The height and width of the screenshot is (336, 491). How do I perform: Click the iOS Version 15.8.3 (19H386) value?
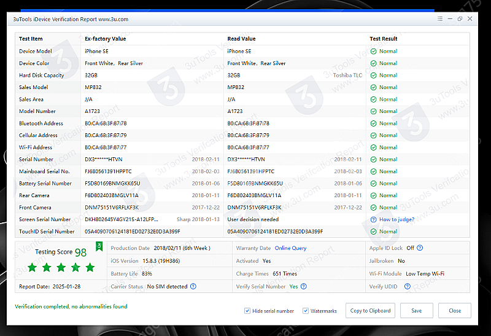(161, 261)
